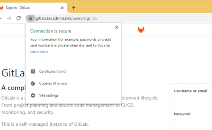Reload the page with refresh icon

point(19,18)
